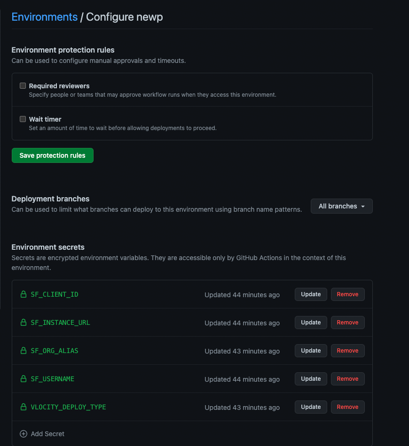The height and width of the screenshot is (446, 409).
Task: Update the VLOCITY_DEPLOY_TYPE secret
Action: click(310, 407)
